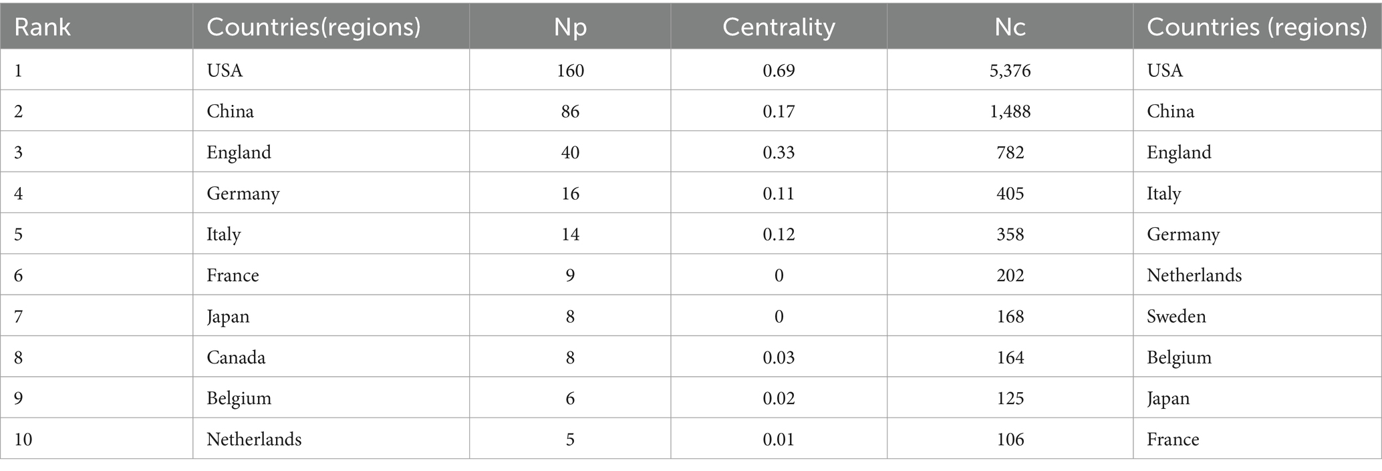Select the Np value 14
The height and width of the screenshot is (471, 1382).
570,234
